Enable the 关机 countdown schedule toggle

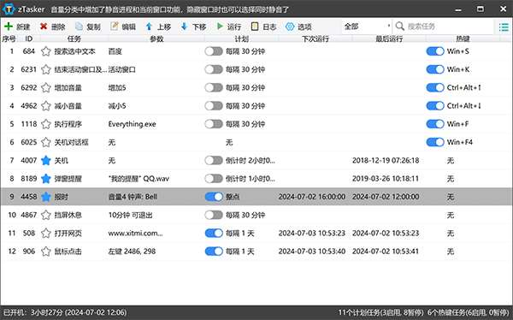[x=214, y=161]
